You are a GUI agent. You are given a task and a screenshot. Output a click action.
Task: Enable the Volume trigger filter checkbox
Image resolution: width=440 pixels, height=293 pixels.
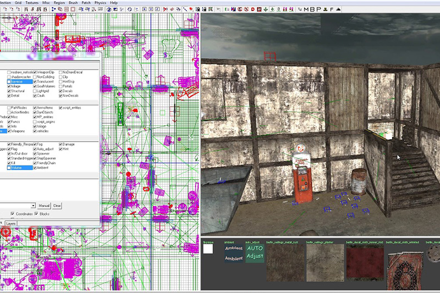(x=9, y=168)
